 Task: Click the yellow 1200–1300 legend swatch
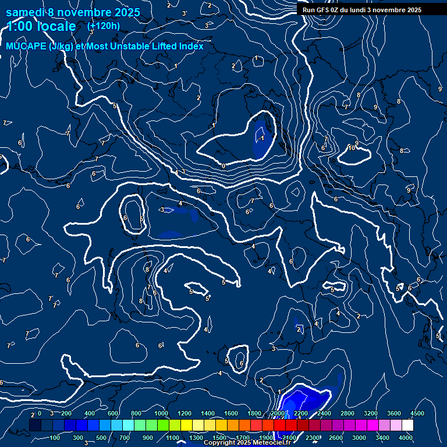click(186, 425)
